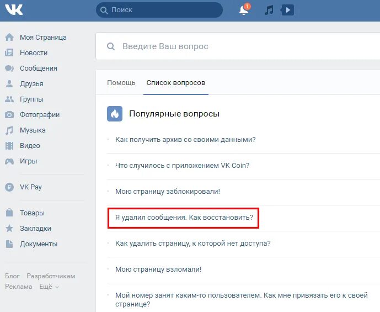Click the Блог footer link
This screenshot has height=312, width=380.
pos(12,276)
